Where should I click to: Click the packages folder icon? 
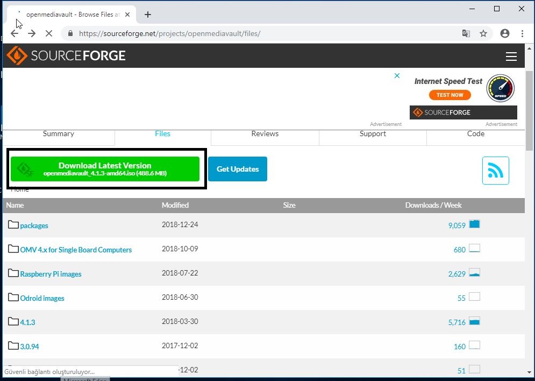point(13,224)
